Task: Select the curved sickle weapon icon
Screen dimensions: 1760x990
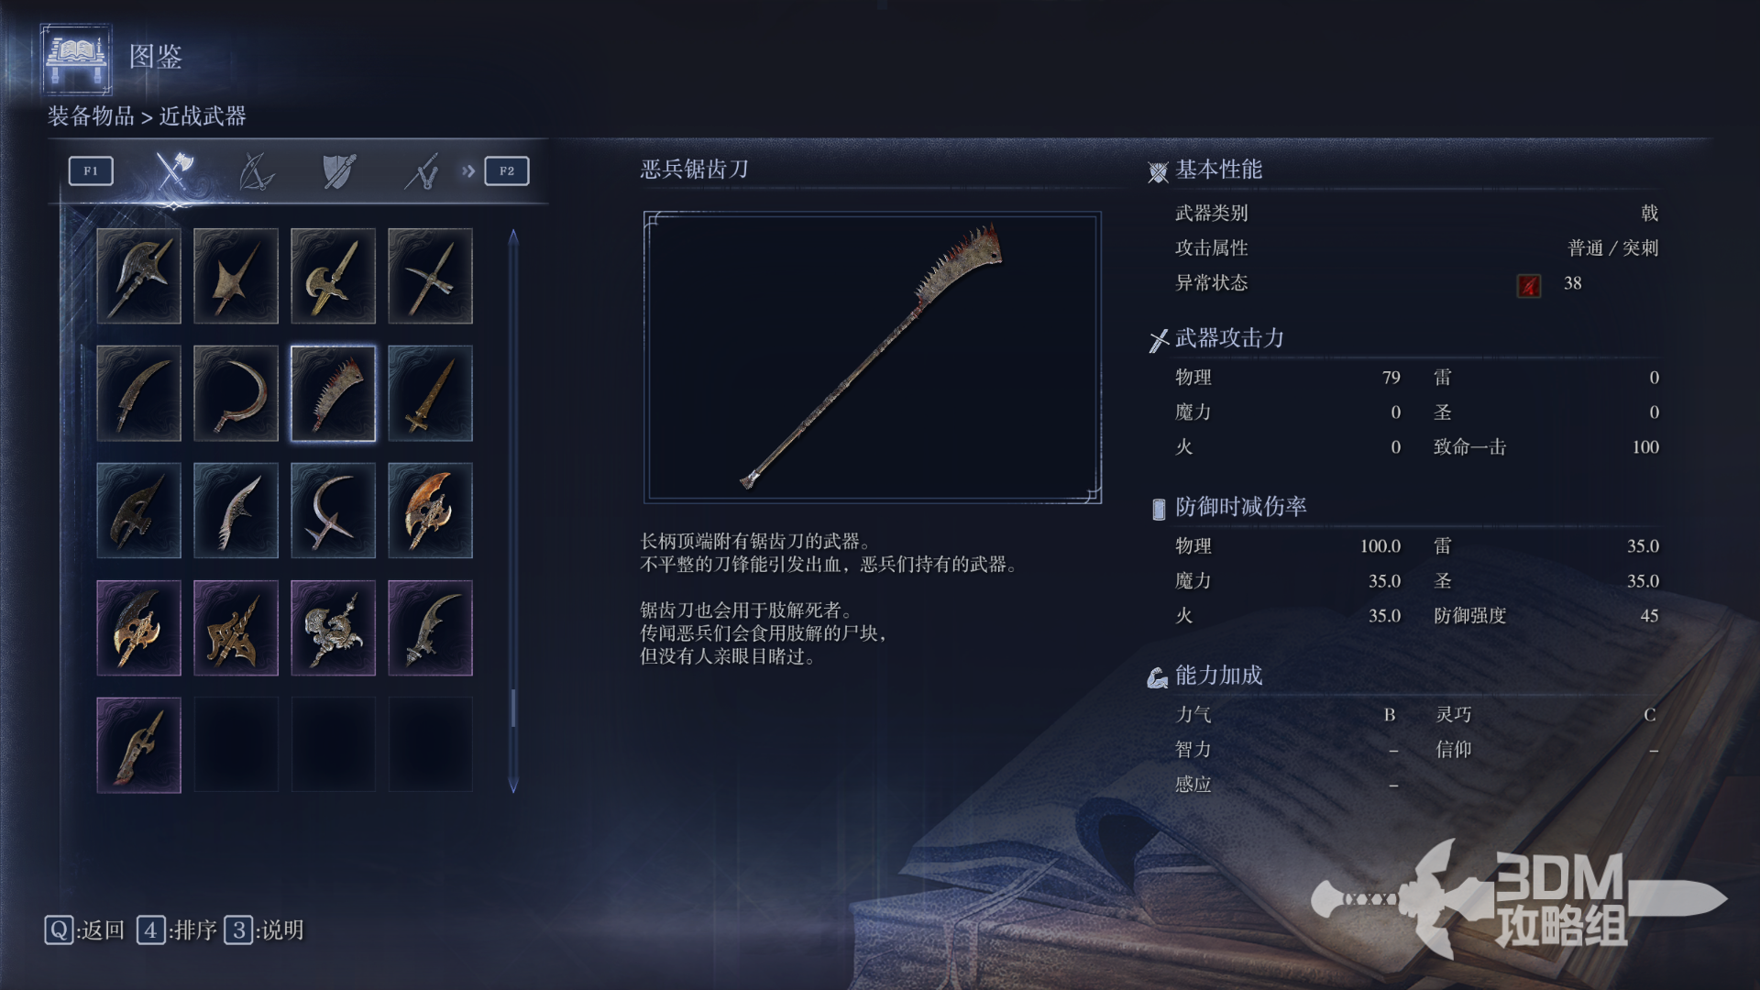Action: coord(236,393)
